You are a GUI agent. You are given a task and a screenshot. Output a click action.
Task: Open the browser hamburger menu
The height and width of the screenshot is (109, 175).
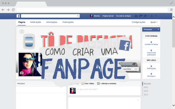click(172, 10)
